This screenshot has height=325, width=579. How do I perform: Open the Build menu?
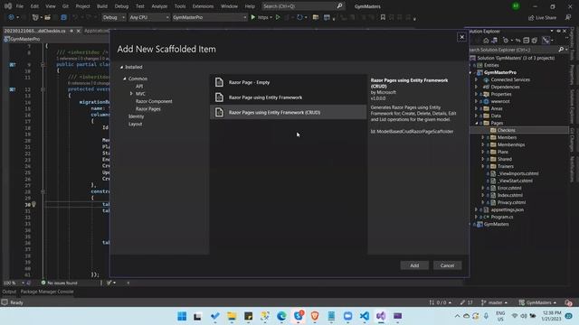[x=102, y=6]
